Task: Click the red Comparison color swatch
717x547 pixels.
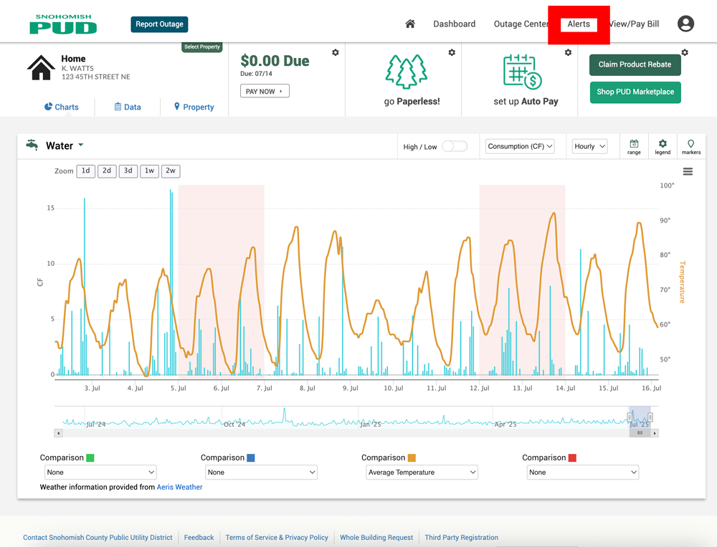Action: [572, 458]
